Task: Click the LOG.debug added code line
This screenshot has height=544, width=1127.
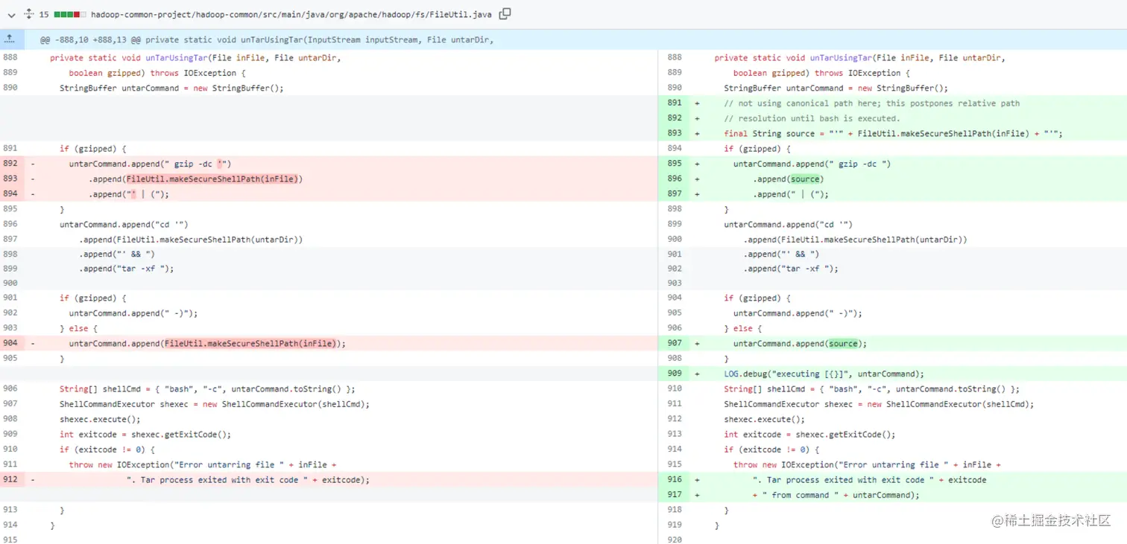Action: pyautogui.click(x=824, y=374)
